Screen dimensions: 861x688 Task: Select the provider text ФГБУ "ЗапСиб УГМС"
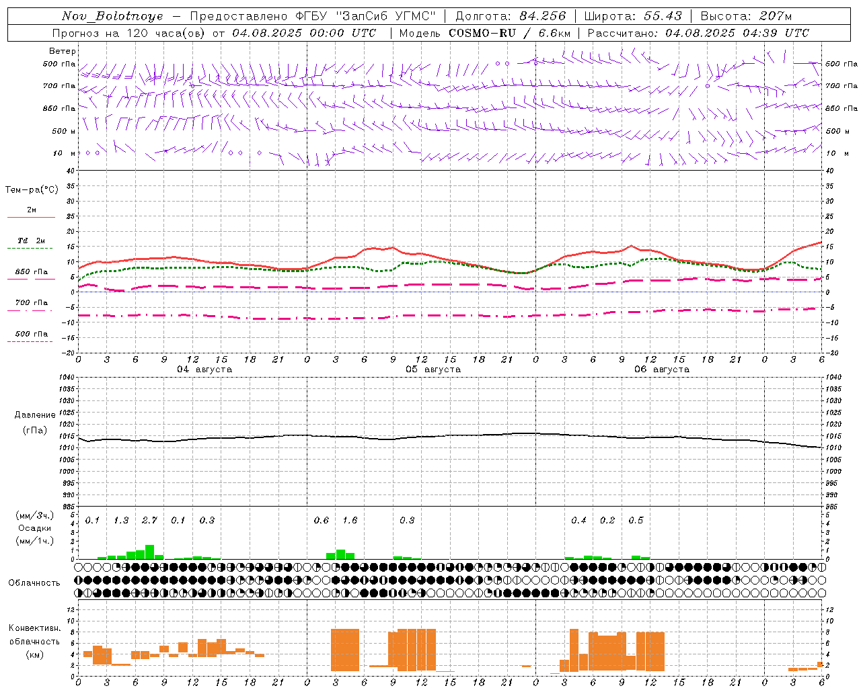[x=366, y=16]
